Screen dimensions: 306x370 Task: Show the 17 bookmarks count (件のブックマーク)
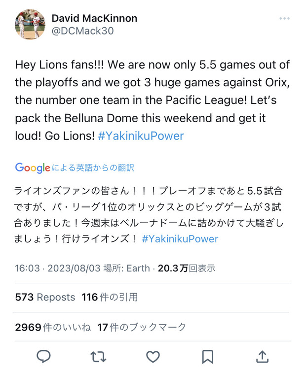pos(142,327)
